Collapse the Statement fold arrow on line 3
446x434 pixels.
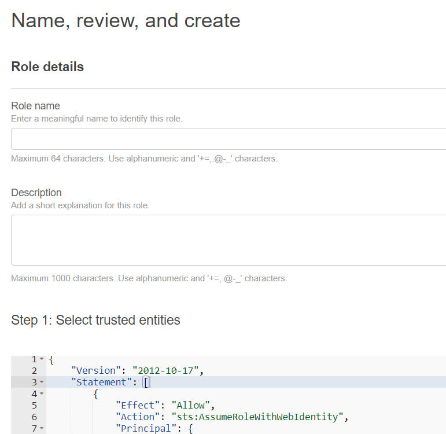point(42,382)
